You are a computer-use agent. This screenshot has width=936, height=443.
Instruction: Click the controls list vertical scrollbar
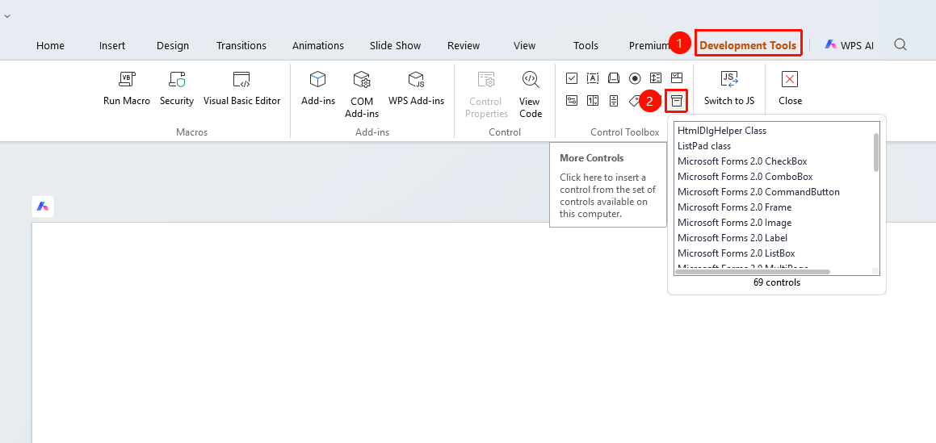[x=876, y=152]
